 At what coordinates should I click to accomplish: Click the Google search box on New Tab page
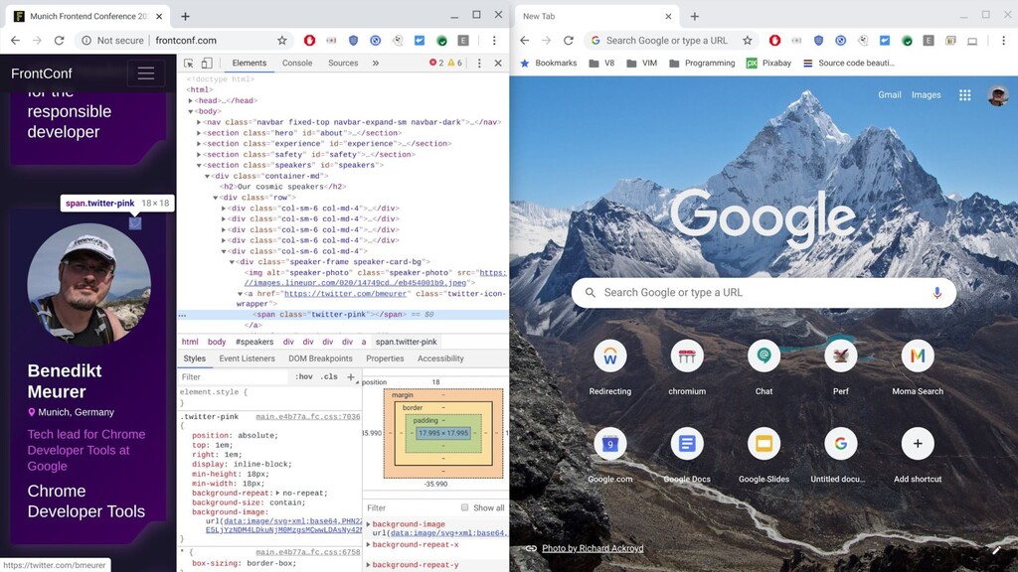tap(763, 293)
